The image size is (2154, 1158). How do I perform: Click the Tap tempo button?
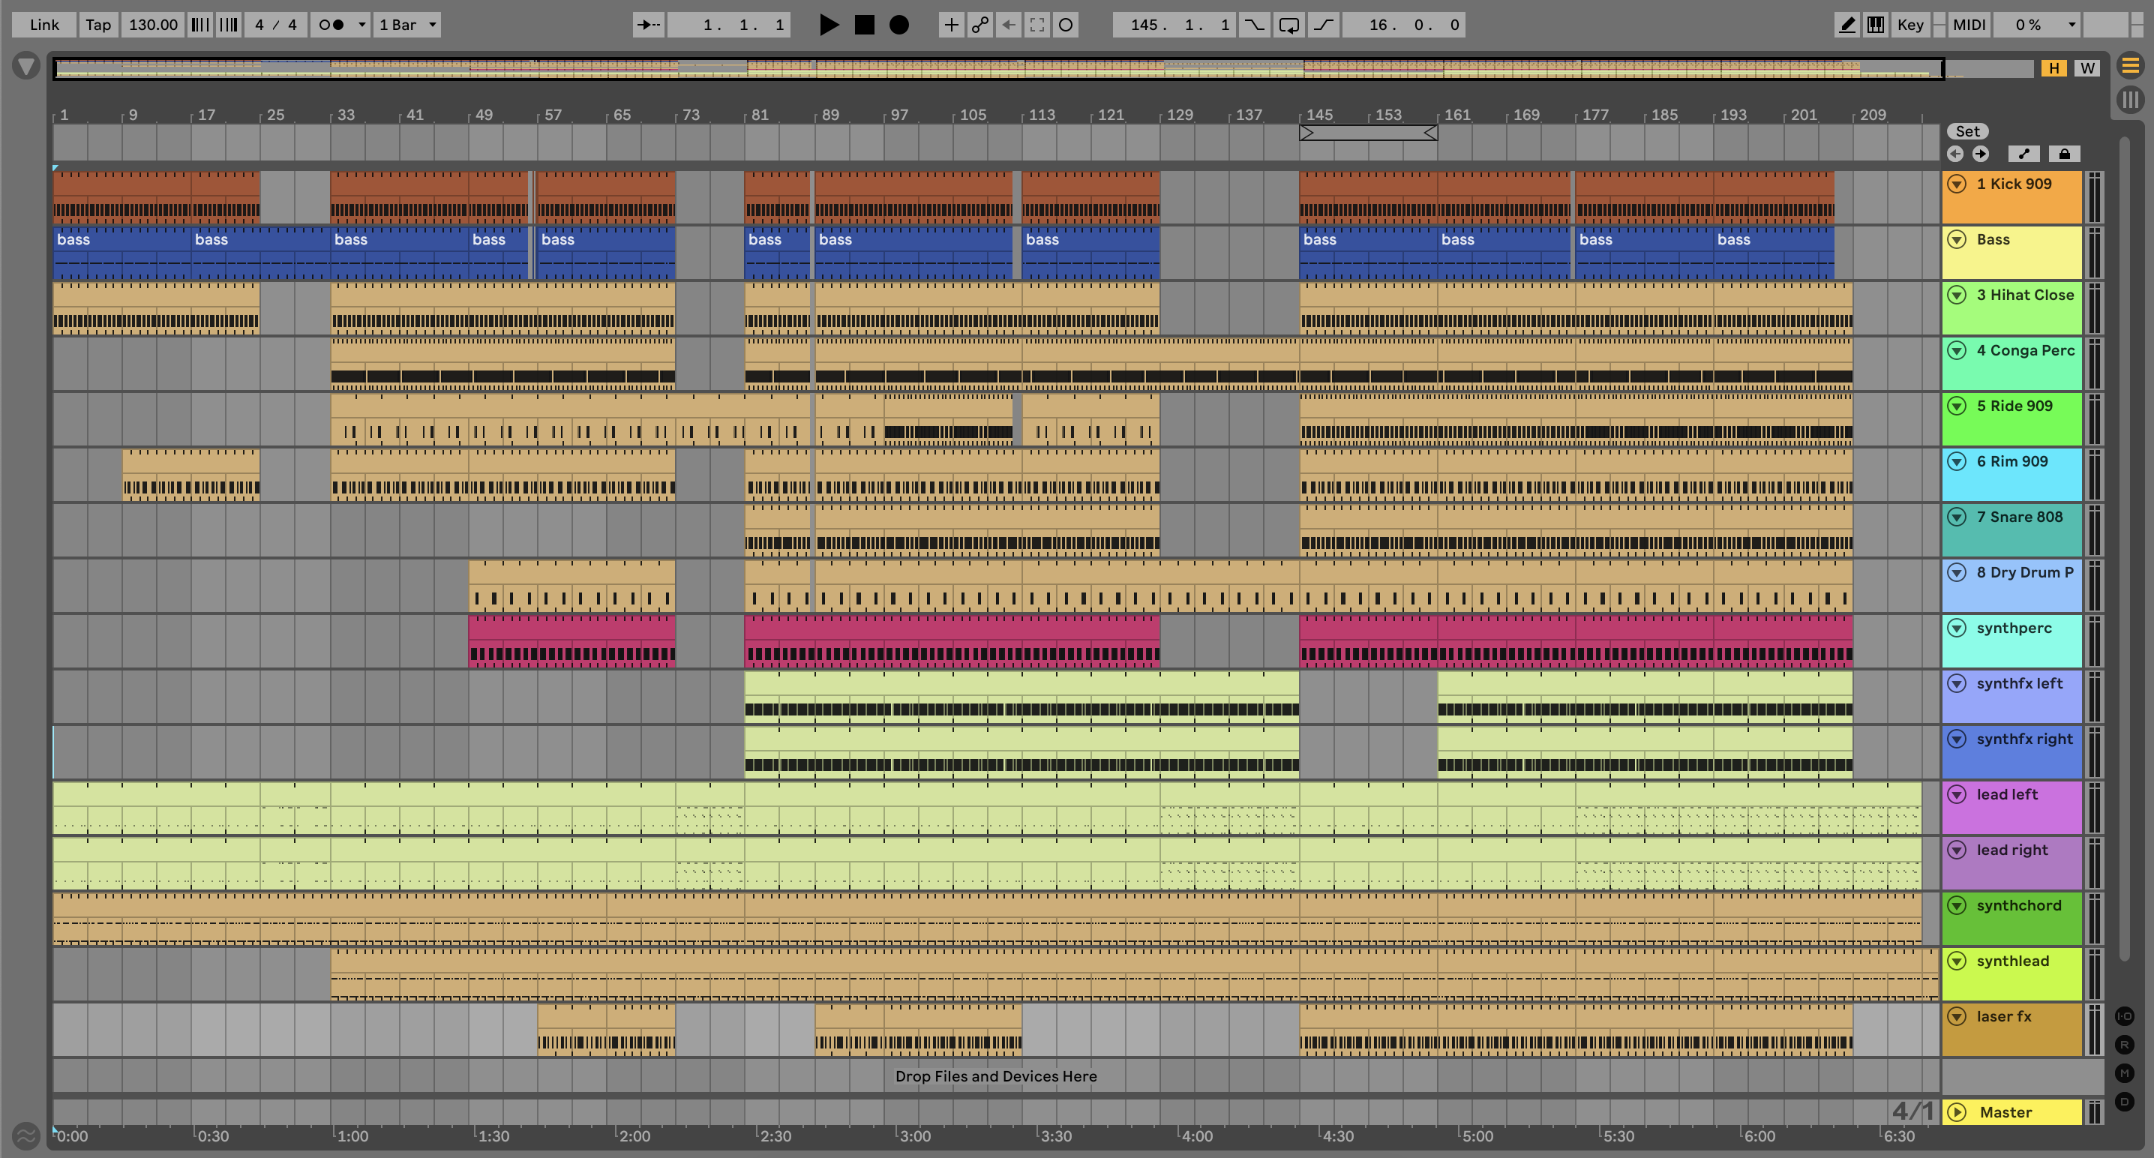97,24
